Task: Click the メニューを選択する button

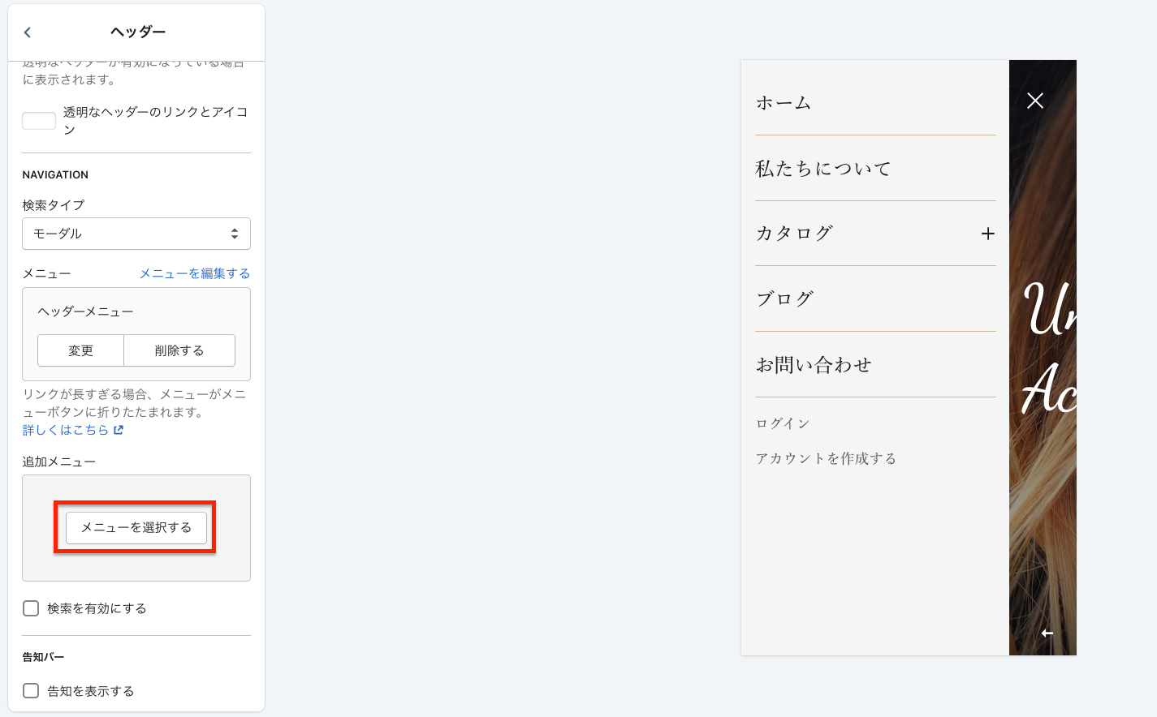Action: 136,527
